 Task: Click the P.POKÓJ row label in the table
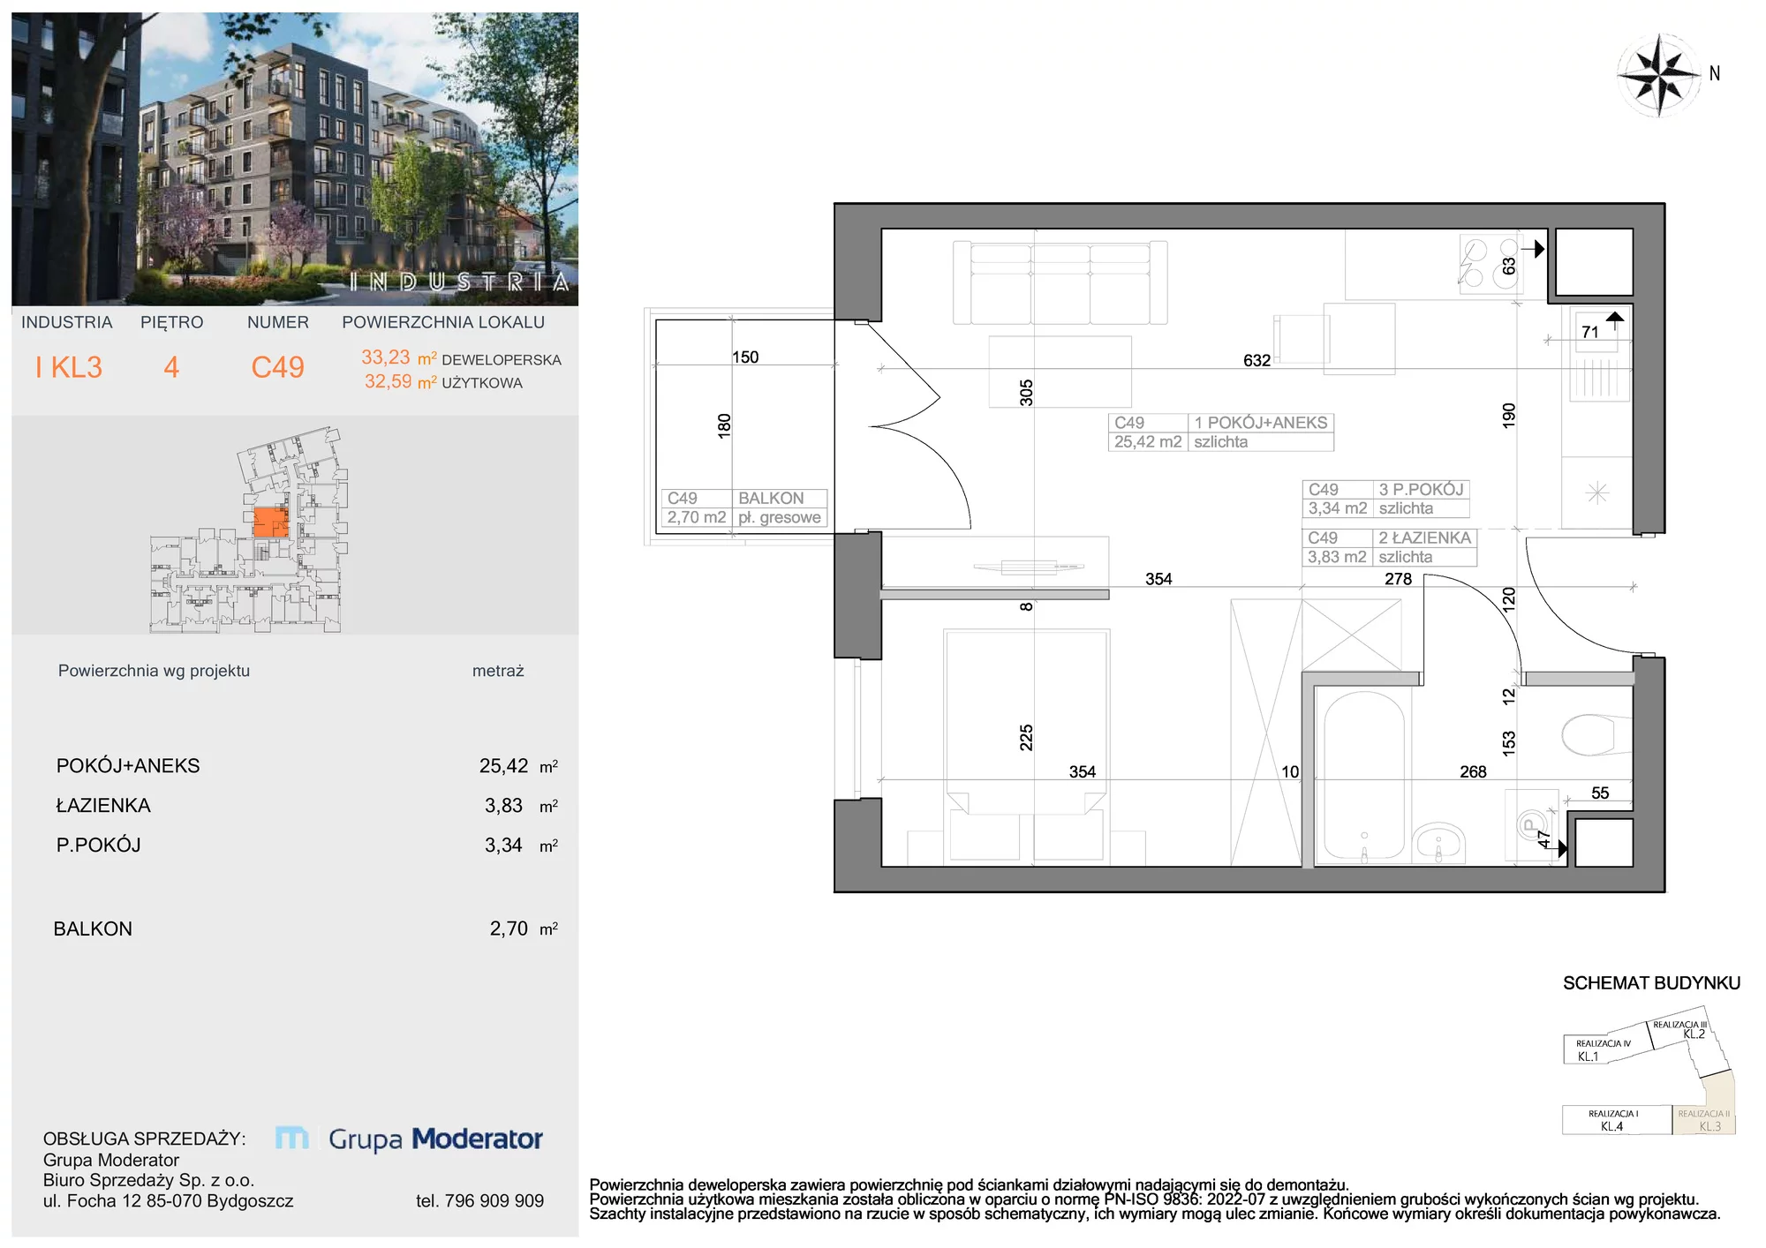pyautogui.click(x=99, y=846)
